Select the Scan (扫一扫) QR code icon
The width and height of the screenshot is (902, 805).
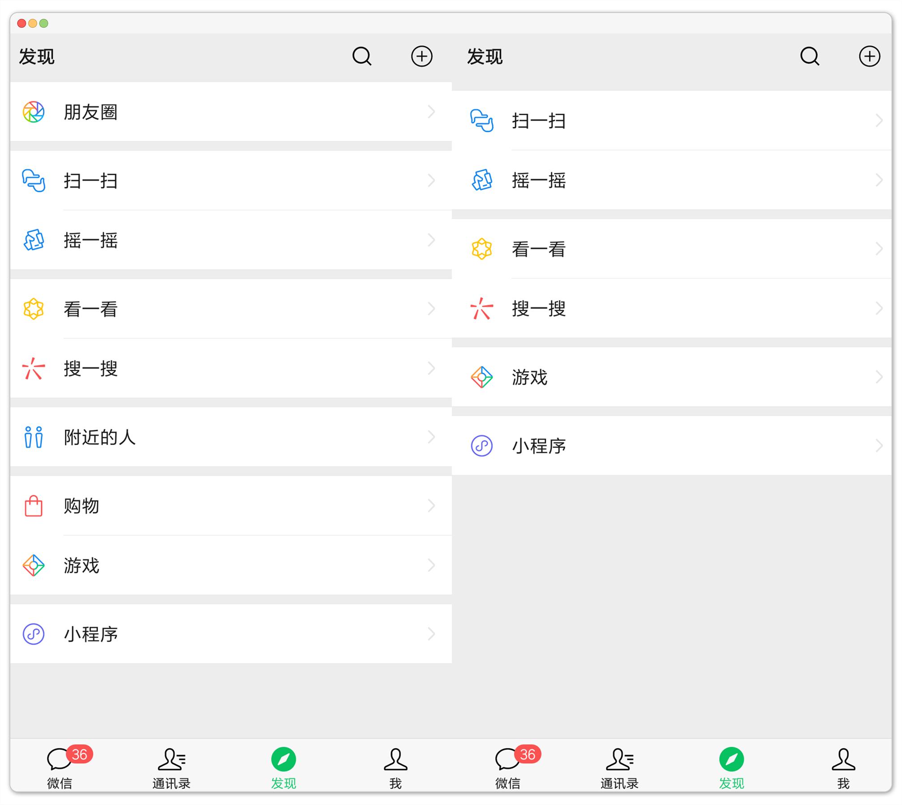tap(34, 181)
